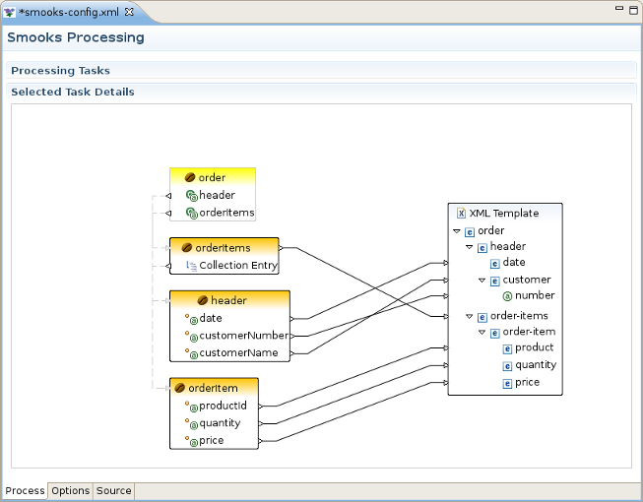643x502 pixels.
Task: Select the Process tab
Action: coord(25,491)
